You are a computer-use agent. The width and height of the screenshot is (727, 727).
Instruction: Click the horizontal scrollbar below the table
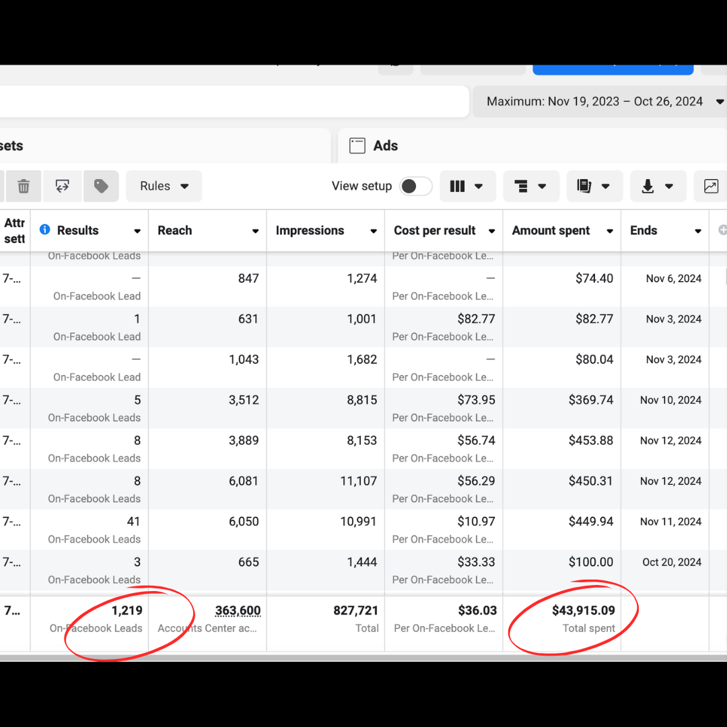[x=363, y=657]
